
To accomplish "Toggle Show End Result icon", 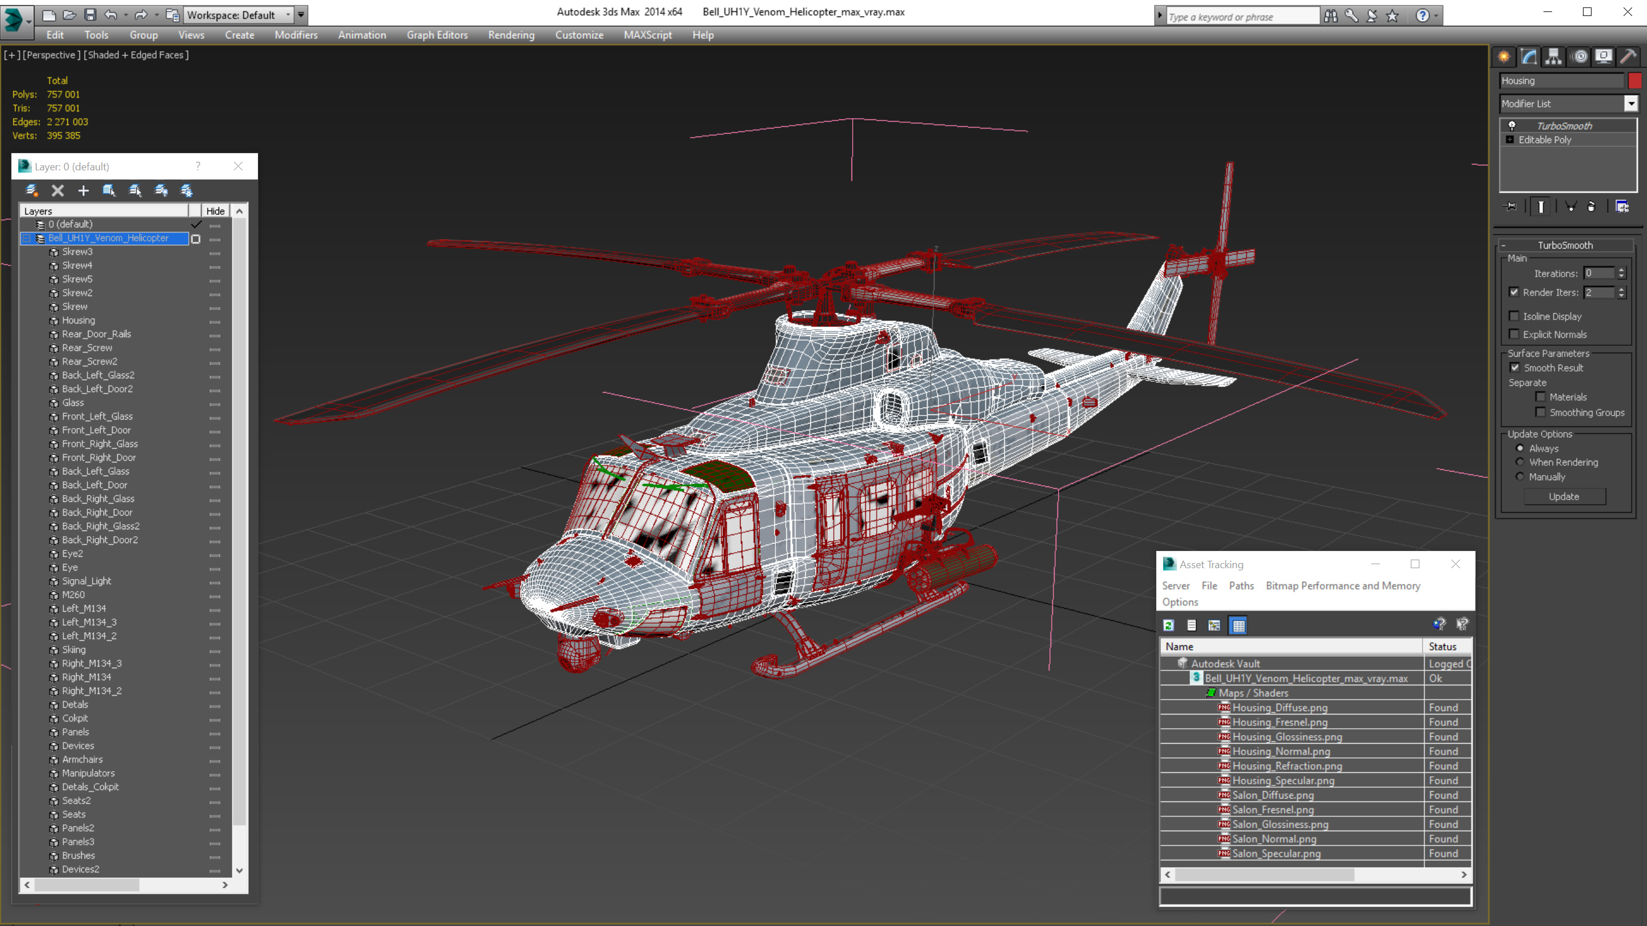I will 1541,206.
